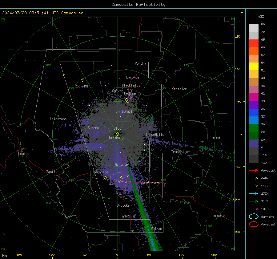277x259 pixels.
Task: Click the green 30 dBZ legend swatch
Action: click(x=254, y=128)
